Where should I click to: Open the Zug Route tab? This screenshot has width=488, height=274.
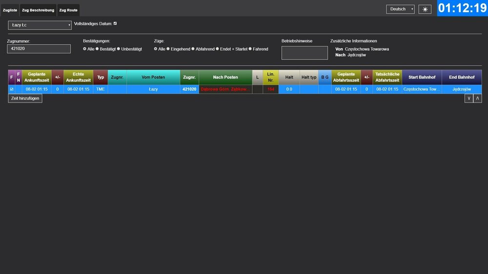68,10
